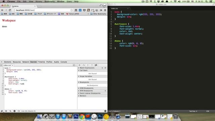
Task: Switch to the Audits tab
Action: (x=56, y=62)
